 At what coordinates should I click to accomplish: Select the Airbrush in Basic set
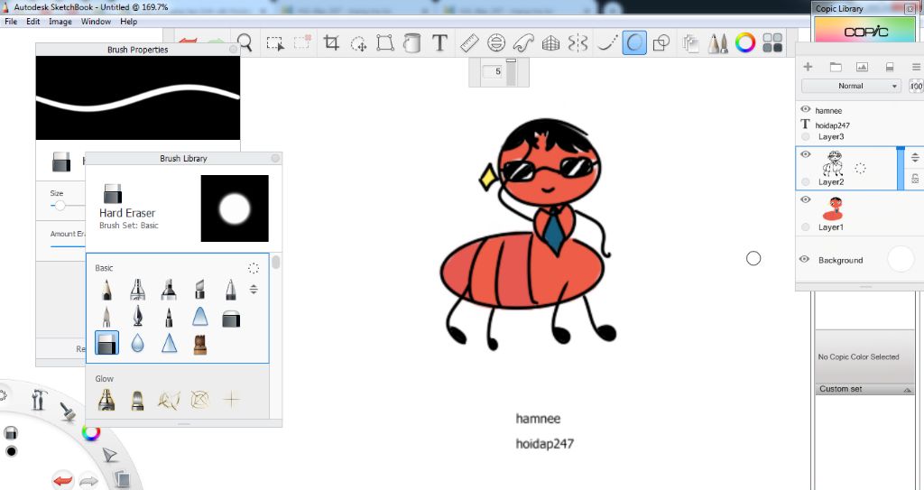coord(137,290)
